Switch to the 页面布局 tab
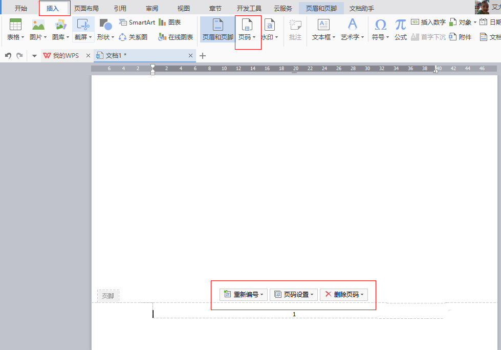The image size is (501, 350). tap(86, 8)
